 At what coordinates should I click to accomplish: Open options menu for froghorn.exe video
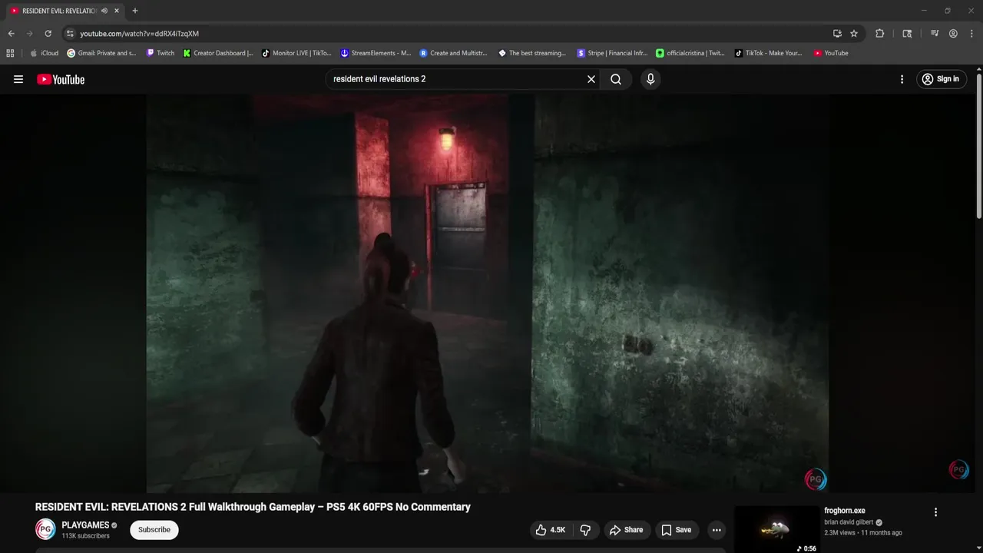(935, 512)
